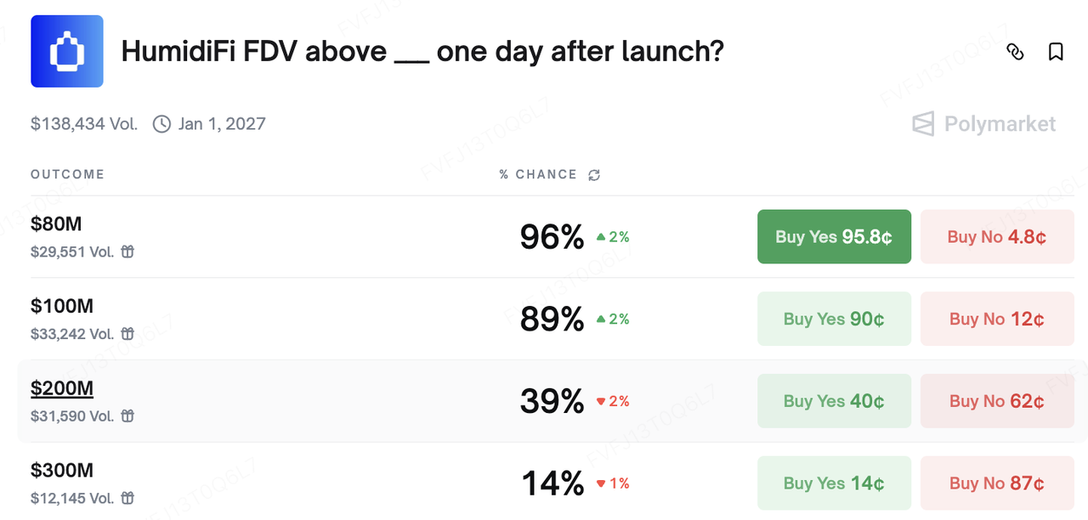
Task: Bookmark this HumidiFi market
Action: (1056, 52)
